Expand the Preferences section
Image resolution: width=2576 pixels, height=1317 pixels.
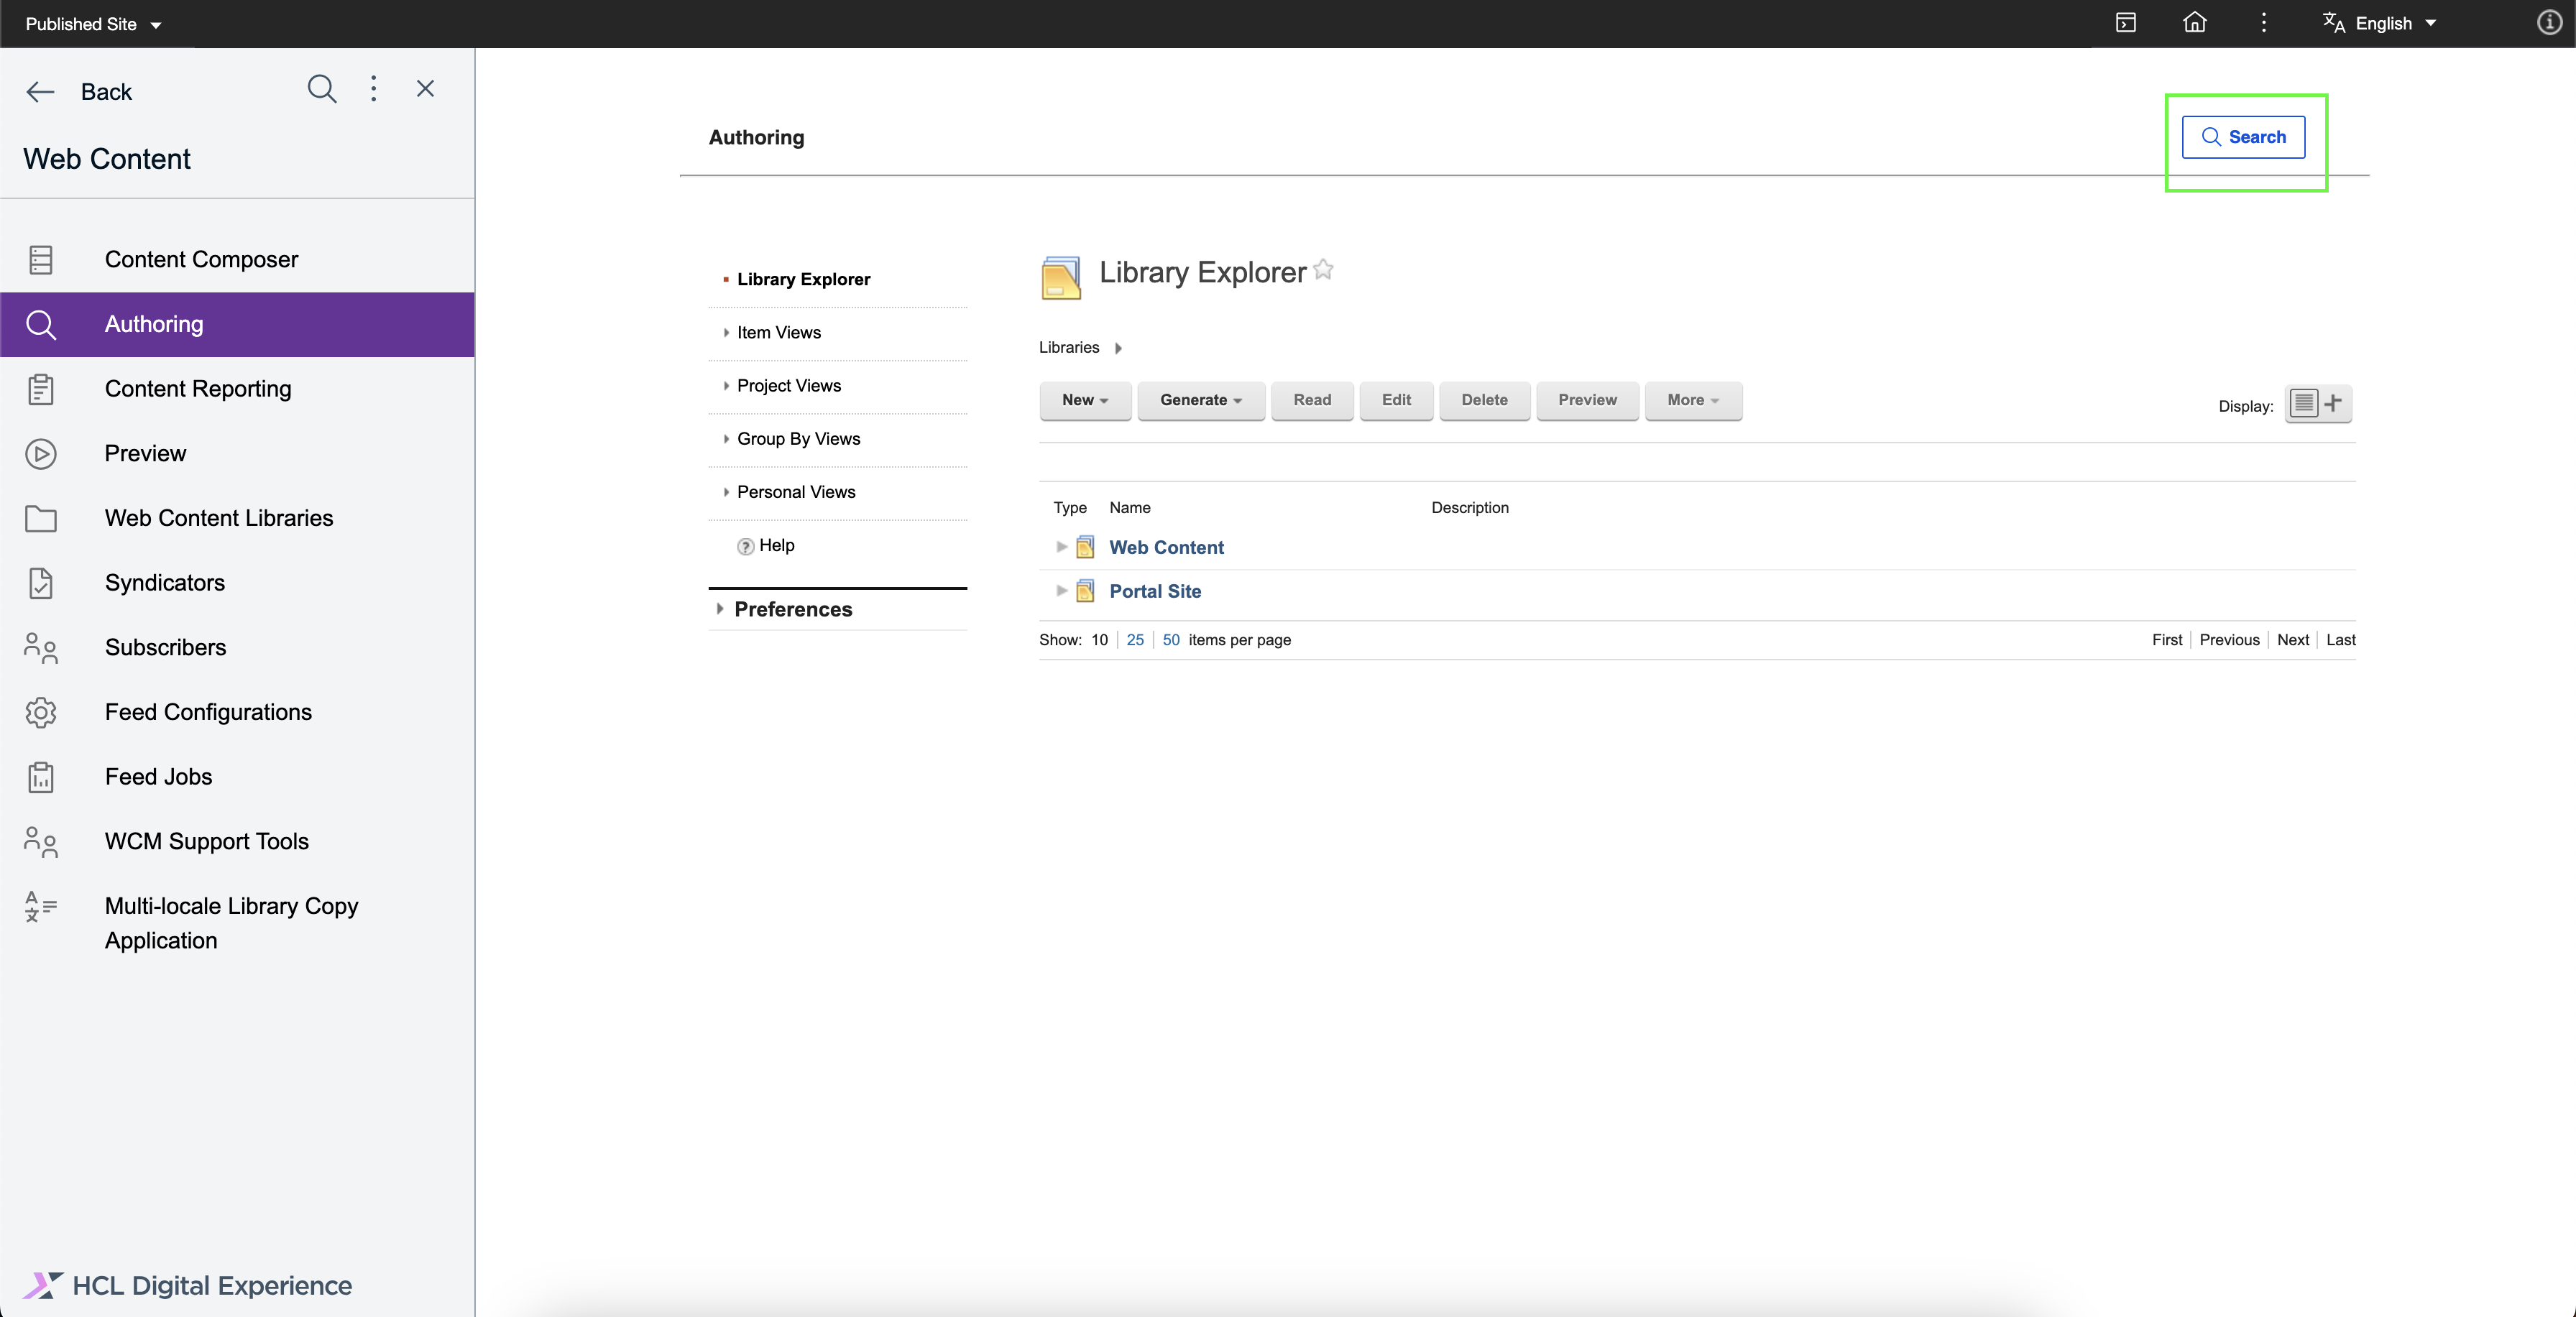point(792,609)
